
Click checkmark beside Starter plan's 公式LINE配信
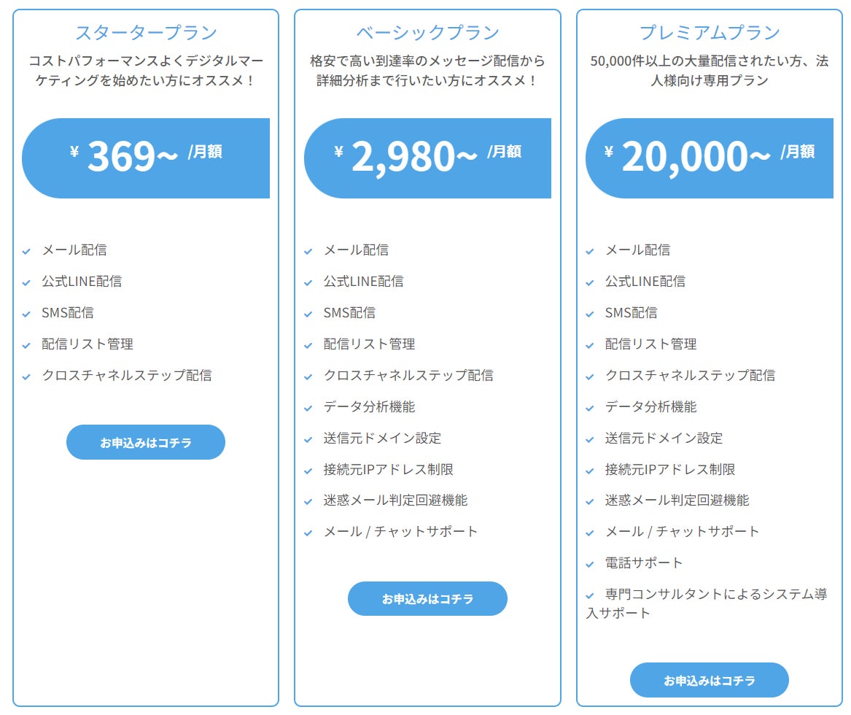tap(26, 282)
